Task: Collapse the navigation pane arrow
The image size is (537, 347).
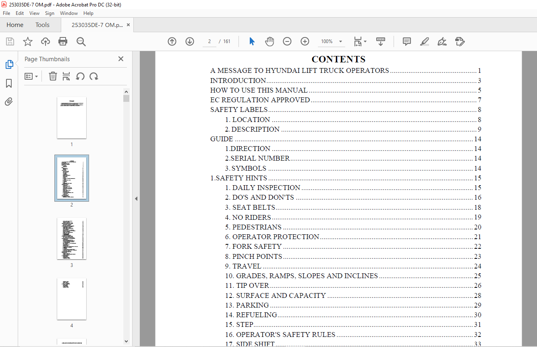Action: [x=136, y=198]
